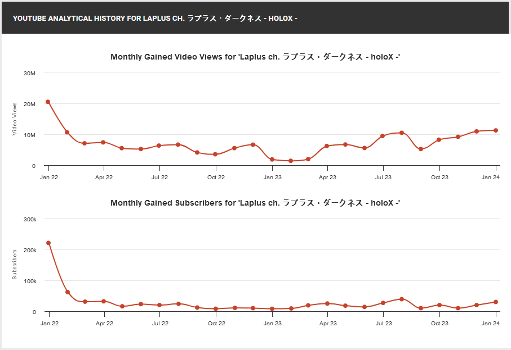The image size is (511, 350).
Task: Click Jan 24 label under Subscribers chart
Action: click(491, 324)
